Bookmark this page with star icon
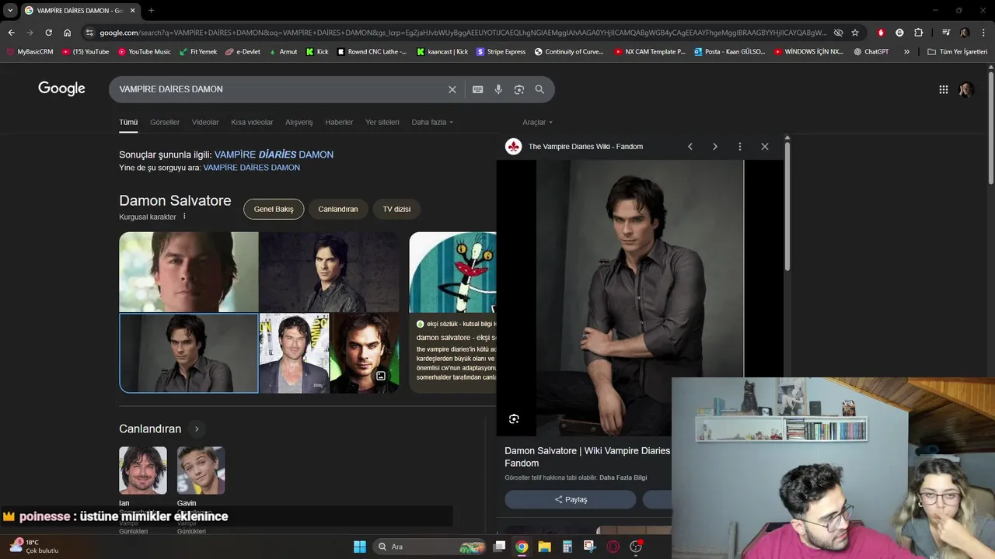Image resolution: width=995 pixels, height=559 pixels. click(855, 33)
